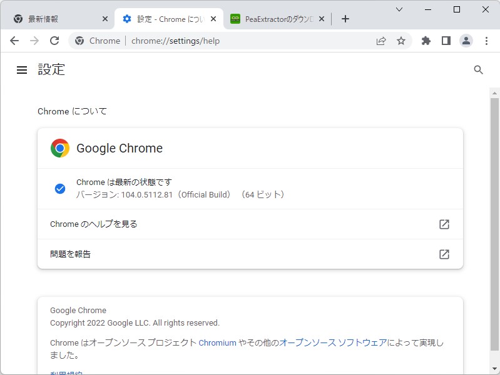
Task: Minimize the Chrome window
Action: pyautogui.click(x=428, y=9)
